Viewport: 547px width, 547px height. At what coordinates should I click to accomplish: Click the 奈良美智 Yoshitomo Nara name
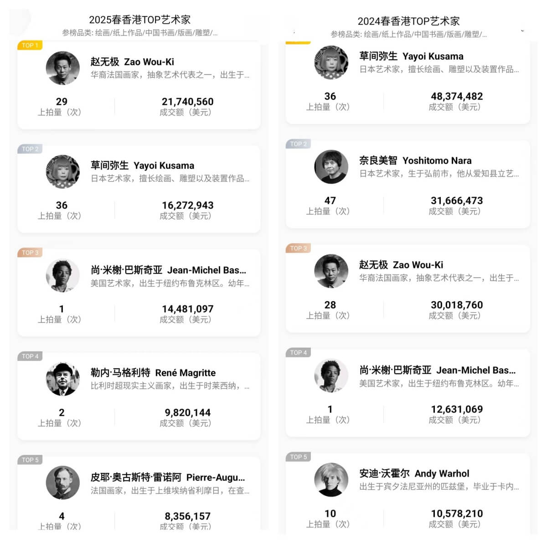tap(415, 160)
